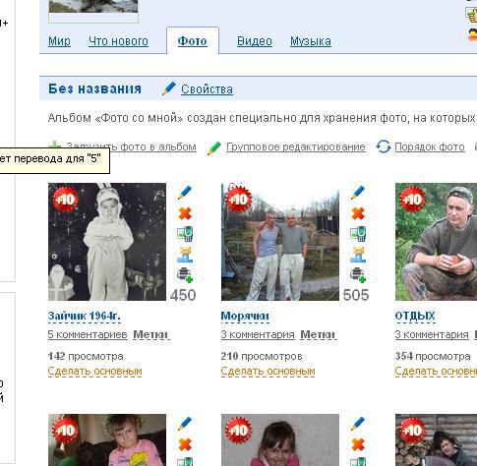This screenshot has width=477, height=466.
Task: Open 3 комментария under ОТДЫХ
Action: click(x=432, y=334)
